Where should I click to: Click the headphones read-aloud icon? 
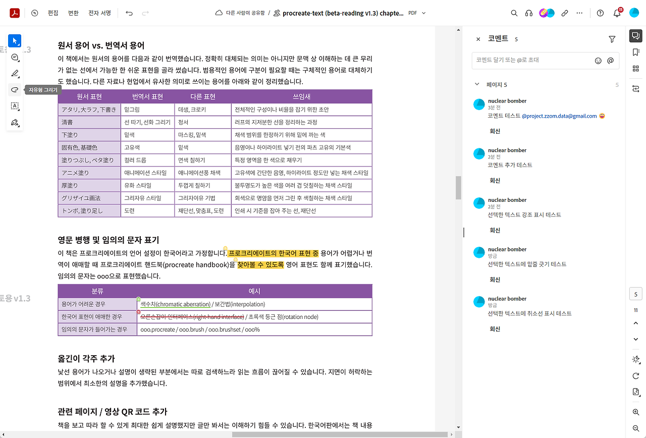[x=529, y=13]
